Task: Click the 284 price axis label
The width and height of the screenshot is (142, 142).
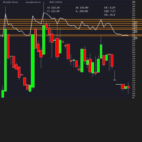Action: (133, 18)
